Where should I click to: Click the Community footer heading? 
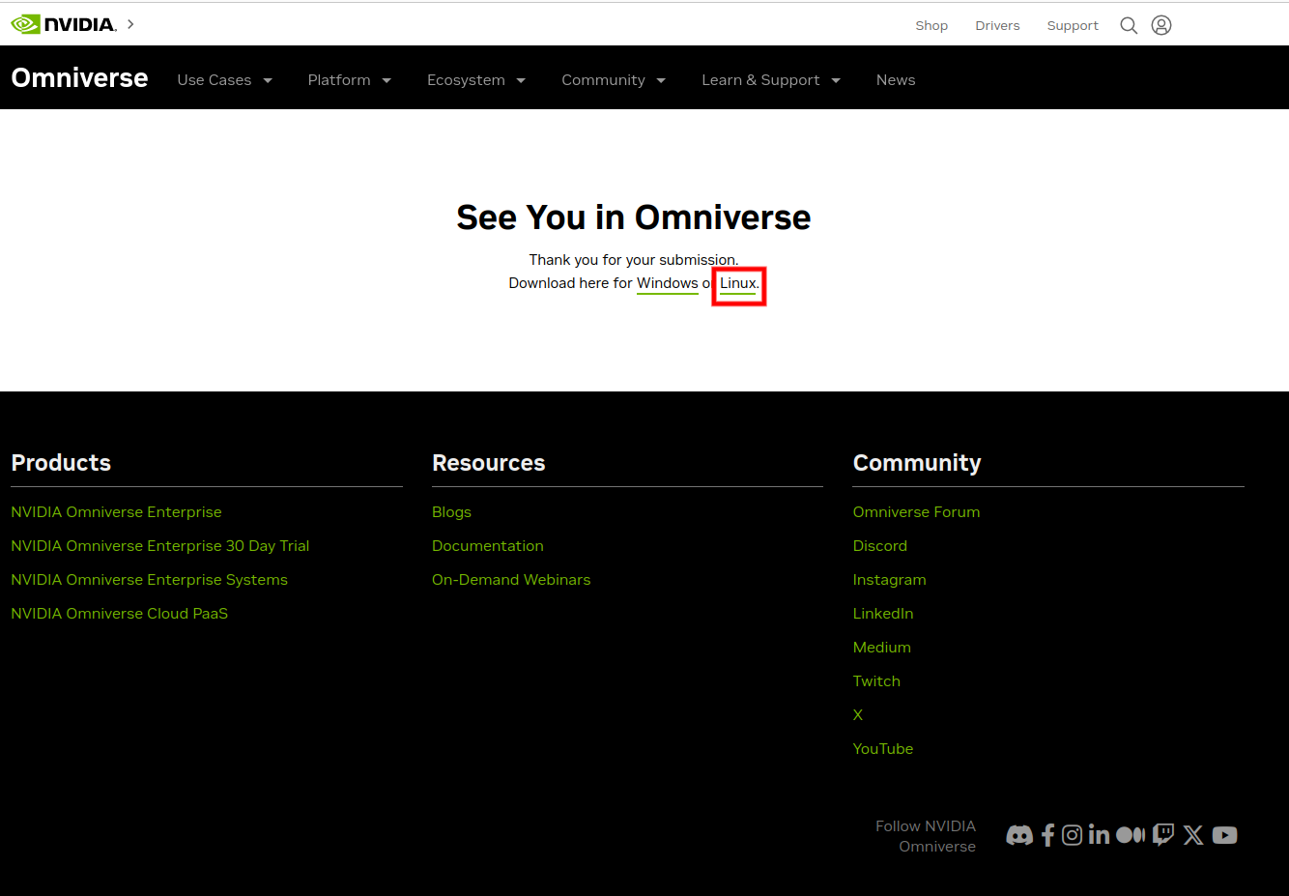(x=917, y=463)
